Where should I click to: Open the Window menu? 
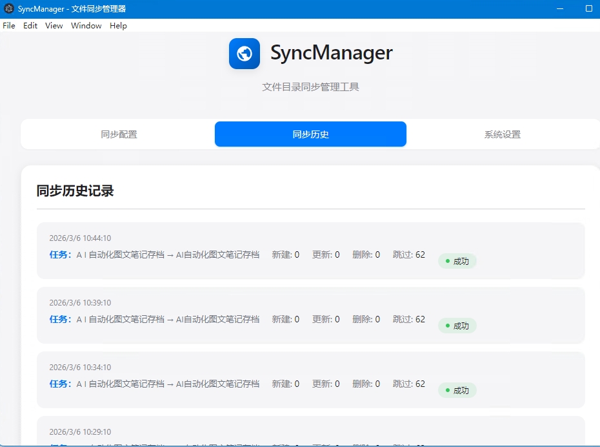pos(86,26)
